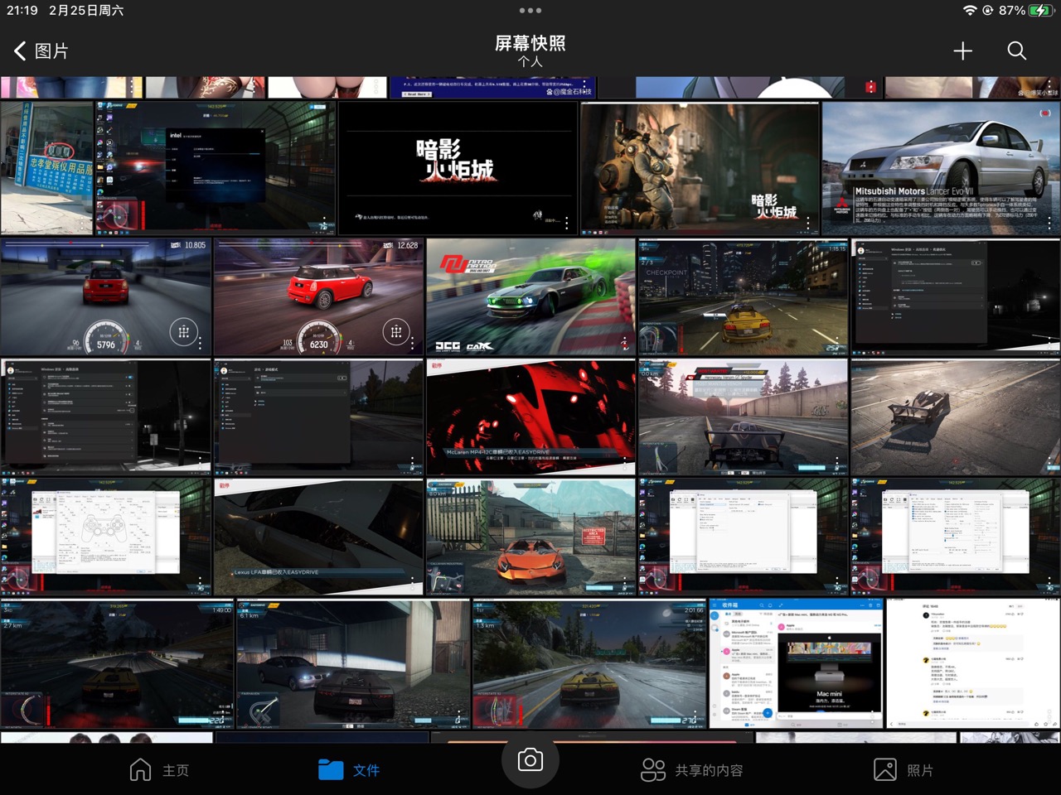Open the 共享的内容 tab
This screenshot has height=795, width=1061.
coord(692,770)
